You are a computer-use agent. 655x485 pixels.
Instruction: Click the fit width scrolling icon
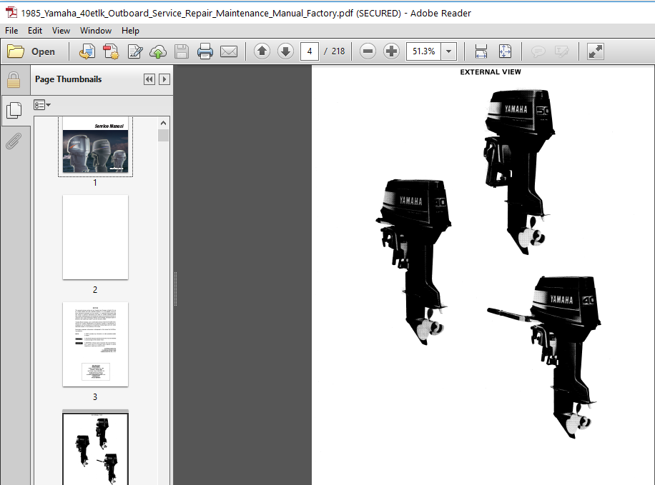coord(481,51)
